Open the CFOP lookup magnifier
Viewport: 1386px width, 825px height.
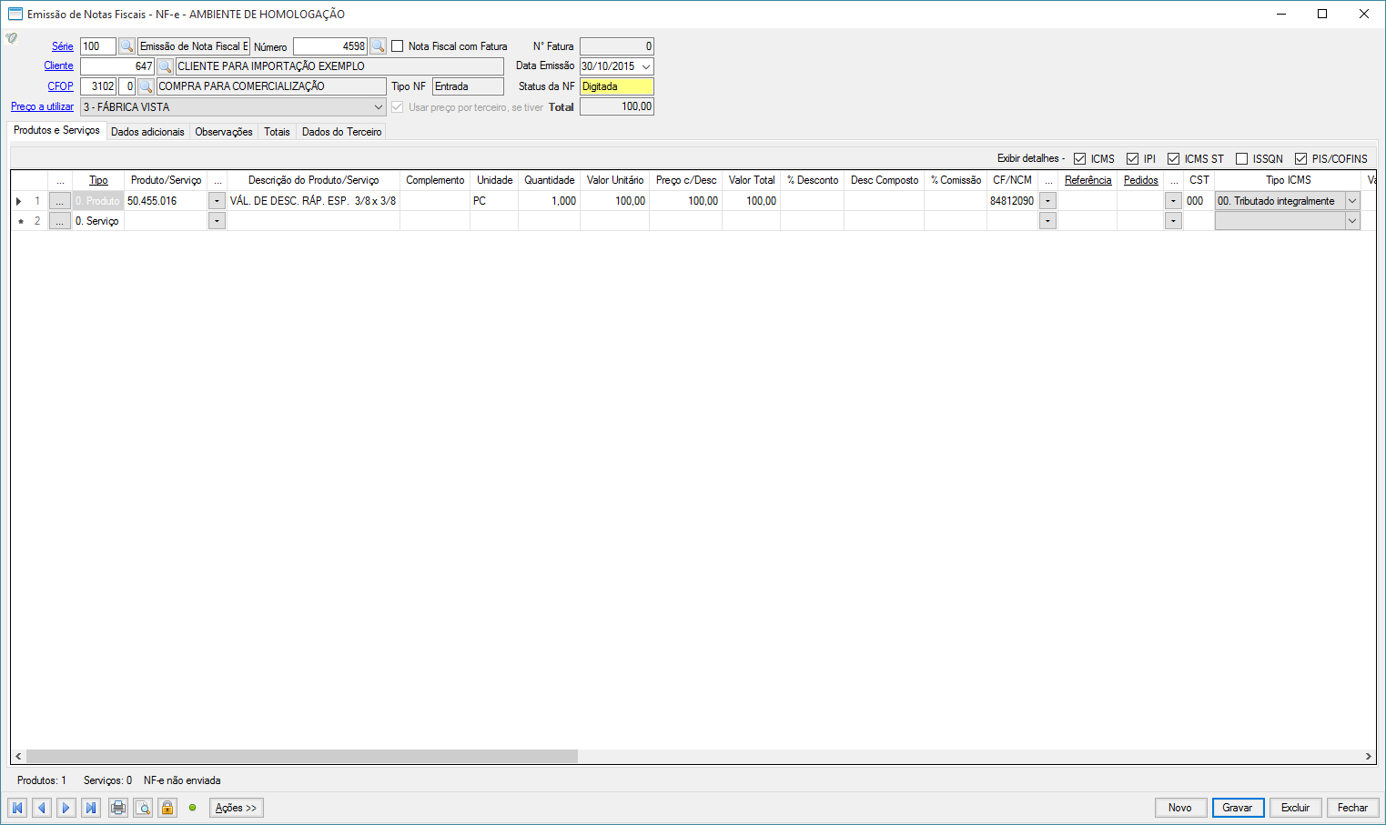pos(146,86)
